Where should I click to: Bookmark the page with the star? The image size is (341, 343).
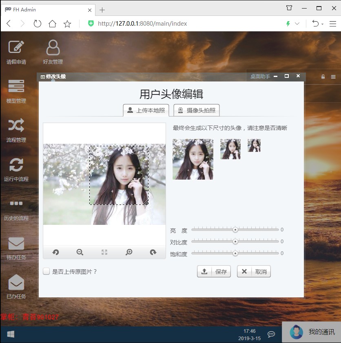point(67,23)
